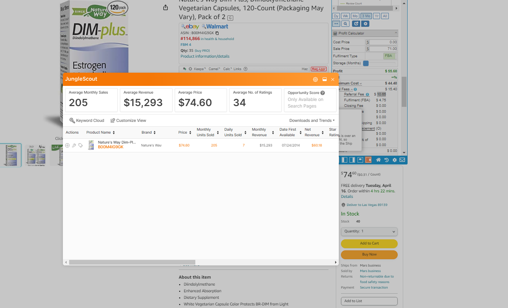Select left-dock layout icon in blue toolbar

coord(344,160)
